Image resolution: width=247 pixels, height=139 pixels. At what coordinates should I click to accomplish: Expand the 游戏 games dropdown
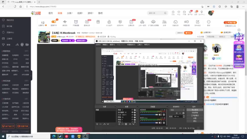pyautogui.click(x=90, y=13)
